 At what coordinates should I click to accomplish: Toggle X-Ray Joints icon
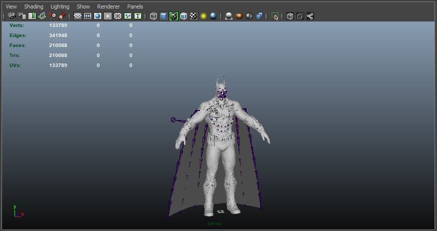click(310, 16)
